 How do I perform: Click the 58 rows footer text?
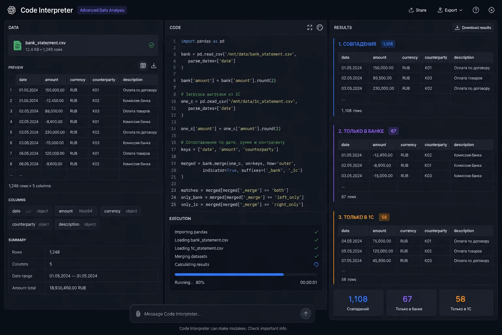[349, 279]
